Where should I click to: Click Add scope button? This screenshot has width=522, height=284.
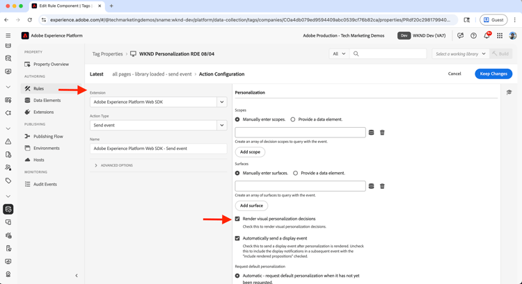250,152
